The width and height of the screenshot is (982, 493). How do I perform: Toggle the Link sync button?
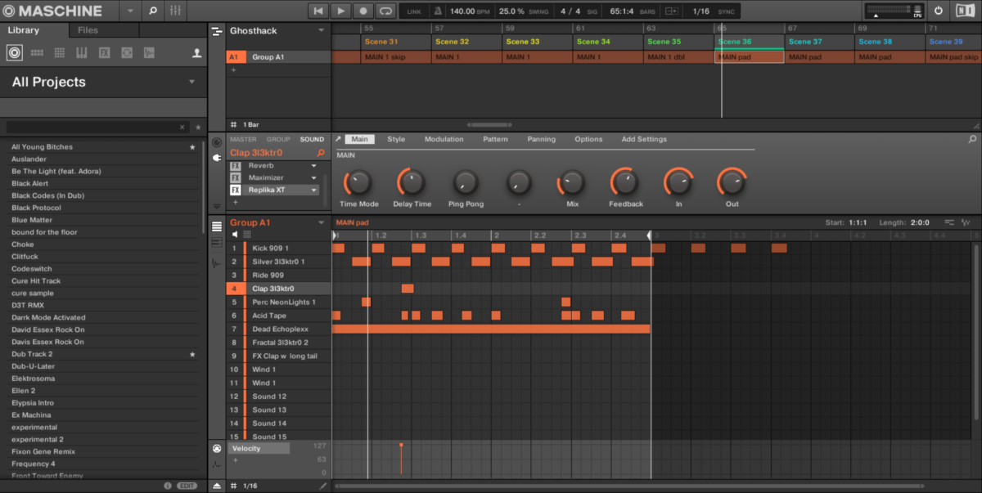coord(409,11)
